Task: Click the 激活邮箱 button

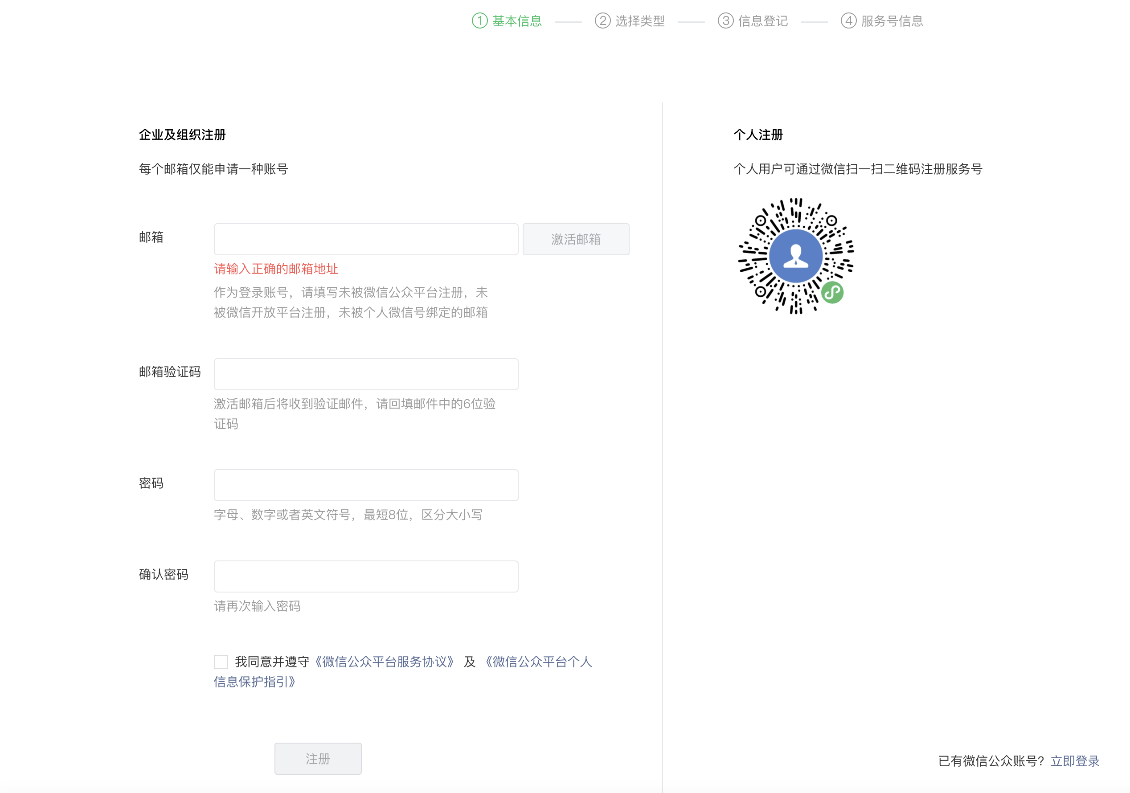Action: (x=576, y=239)
